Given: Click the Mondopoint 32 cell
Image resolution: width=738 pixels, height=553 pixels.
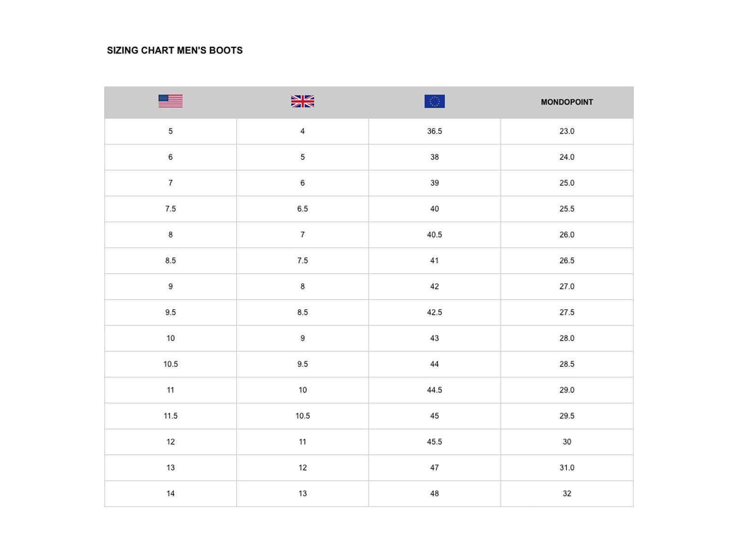Looking at the screenshot, I should [x=567, y=494].
